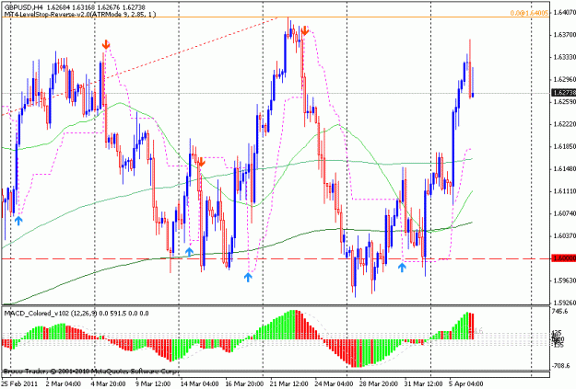Click the orange 0.0@1.64005 level label
Image resolution: width=576 pixels, height=389 pixels.
tap(529, 13)
